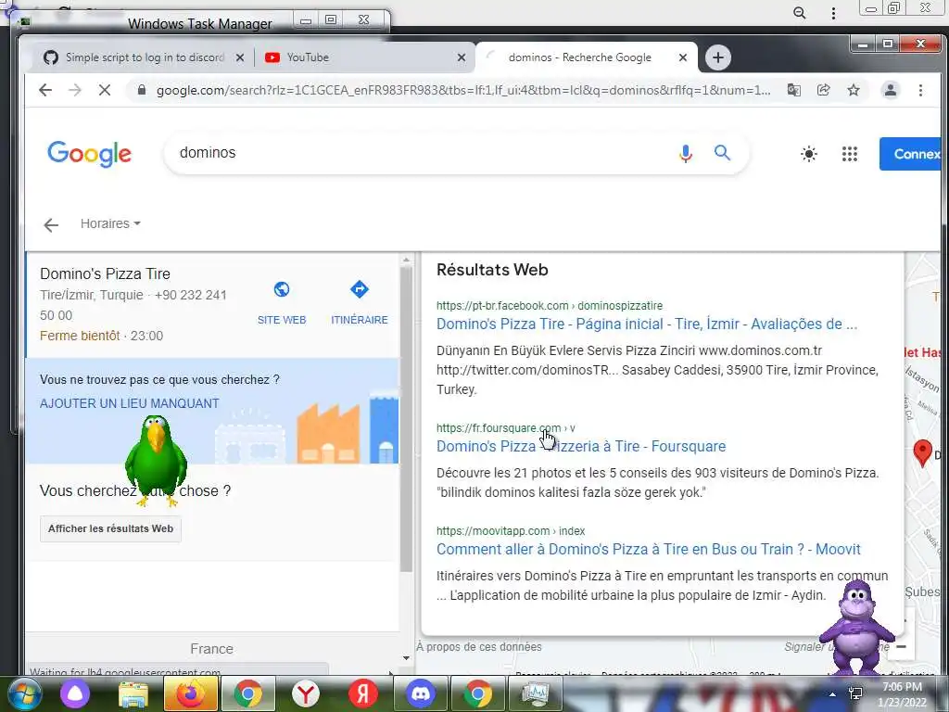Open Firefox from the taskbar
Viewport: 949px width, 712px height.
point(191,693)
